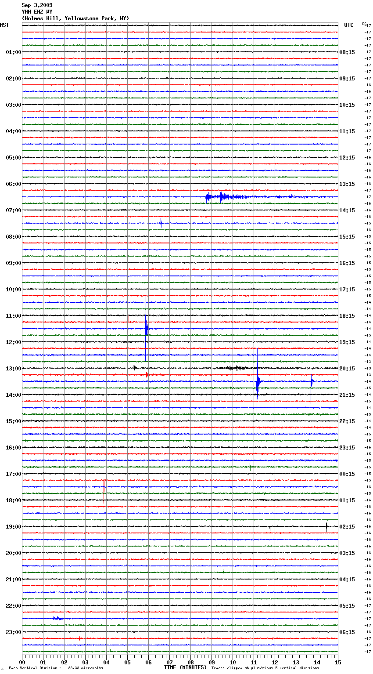Click the small red spike after 01:00 MST
Screen dimensions: 373x674
tap(38, 57)
